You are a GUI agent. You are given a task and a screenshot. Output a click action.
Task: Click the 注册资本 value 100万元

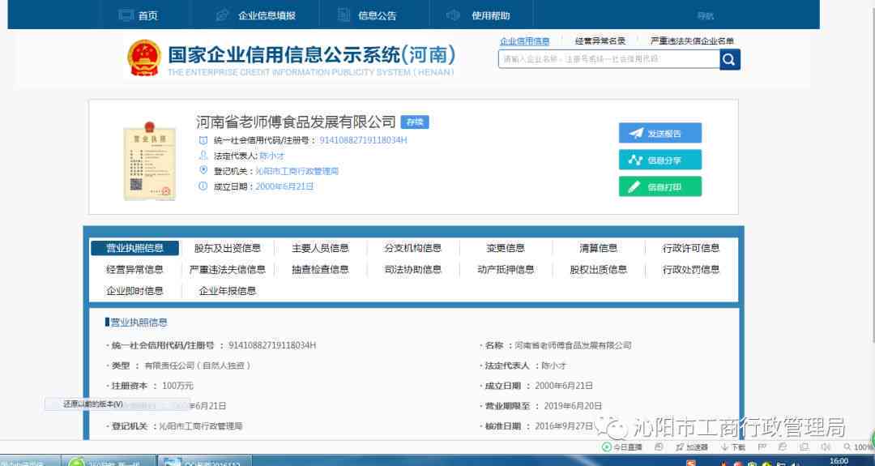click(x=177, y=386)
